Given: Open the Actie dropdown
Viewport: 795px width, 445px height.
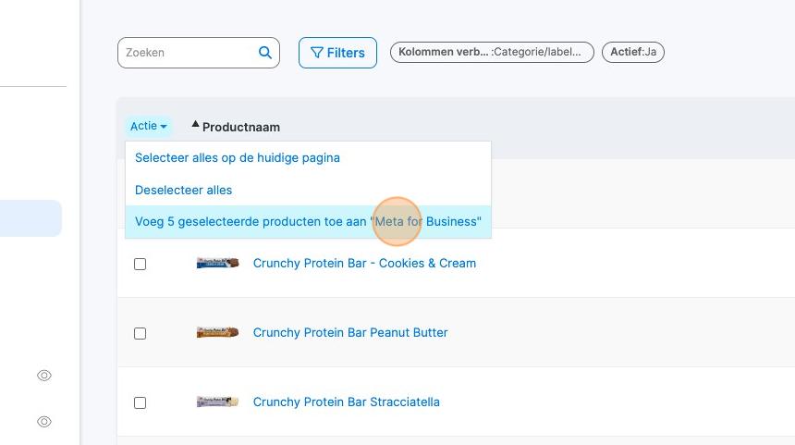Looking at the screenshot, I should click(x=149, y=126).
